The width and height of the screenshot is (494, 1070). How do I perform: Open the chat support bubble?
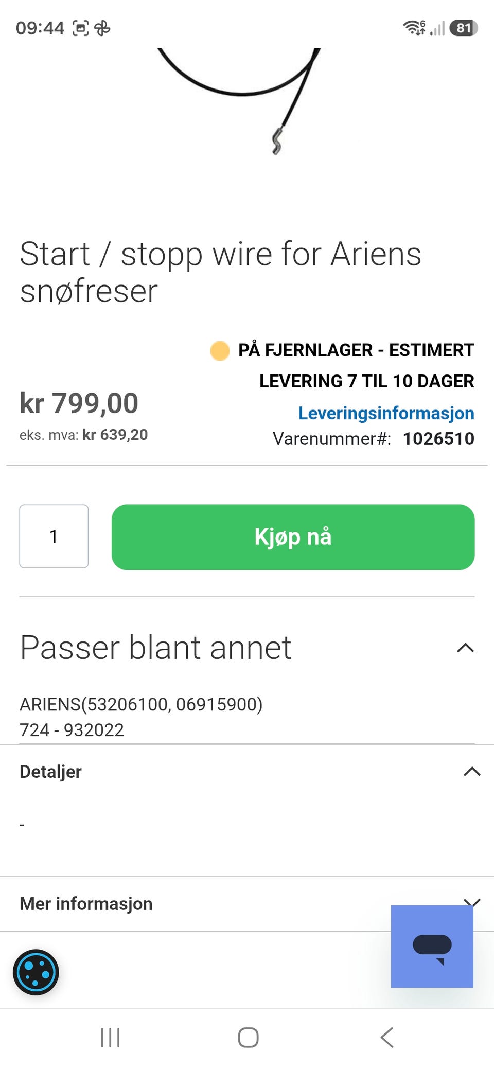click(432, 946)
